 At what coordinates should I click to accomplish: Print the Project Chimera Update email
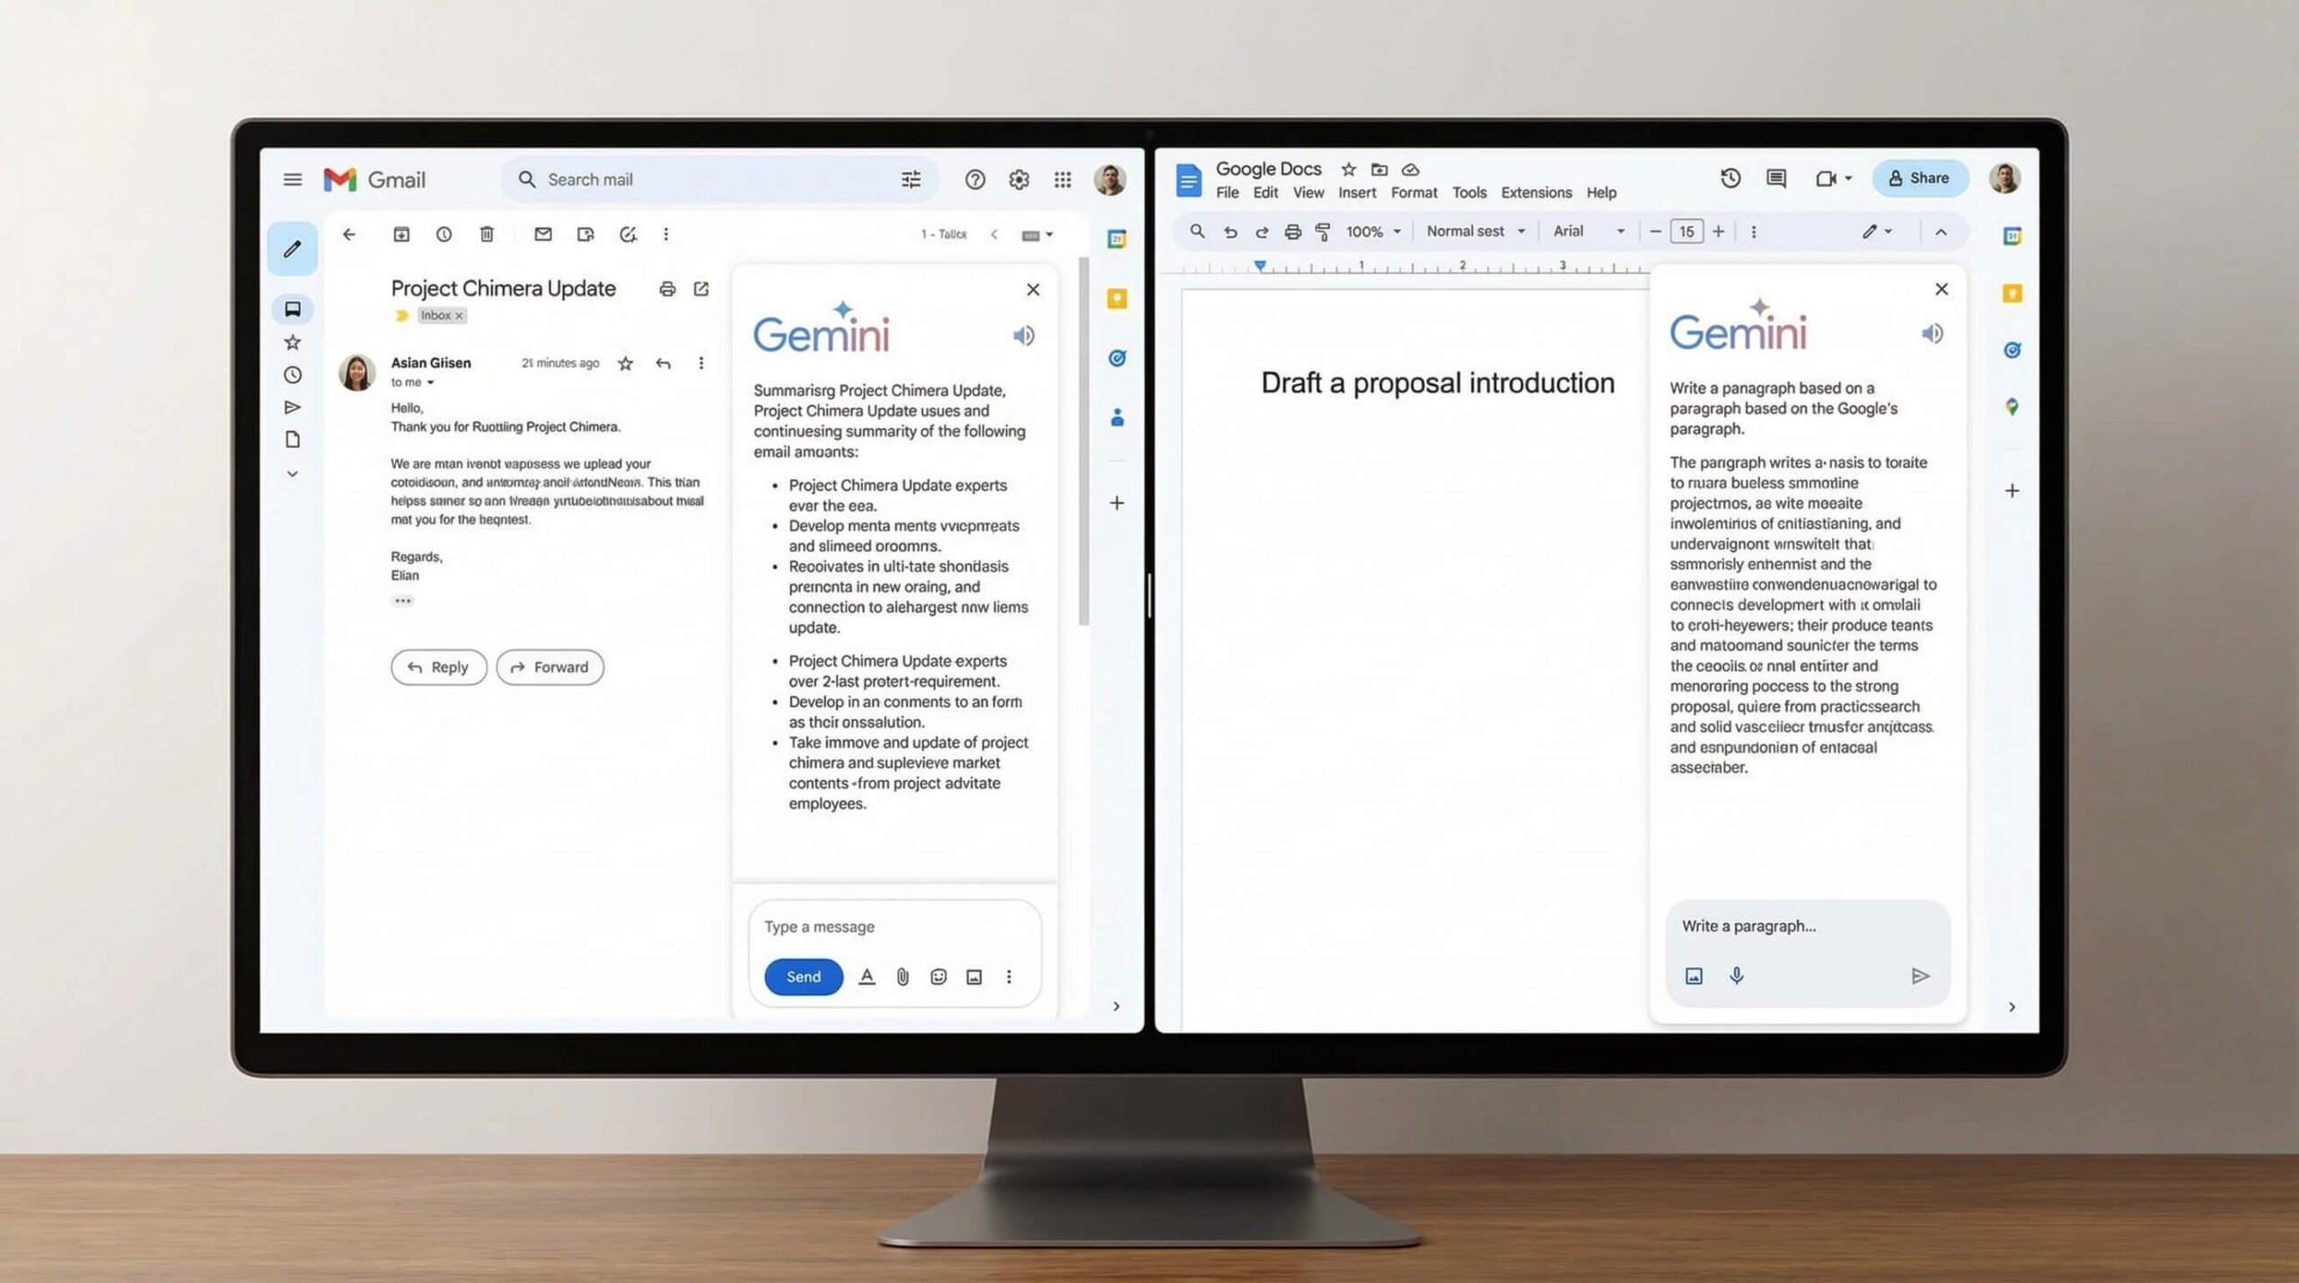pos(667,289)
